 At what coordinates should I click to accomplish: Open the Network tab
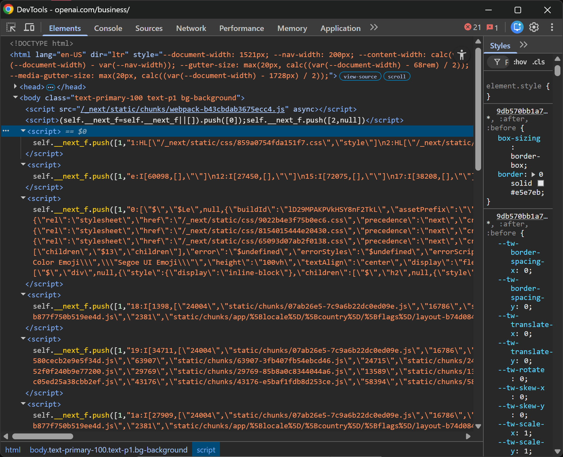tap(191, 28)
